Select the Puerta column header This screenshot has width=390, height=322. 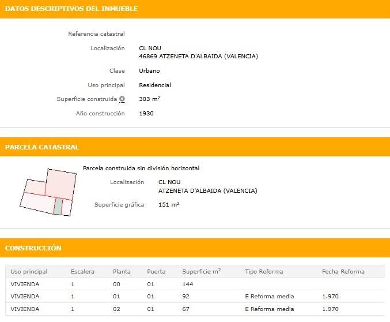tap(156, 271)
